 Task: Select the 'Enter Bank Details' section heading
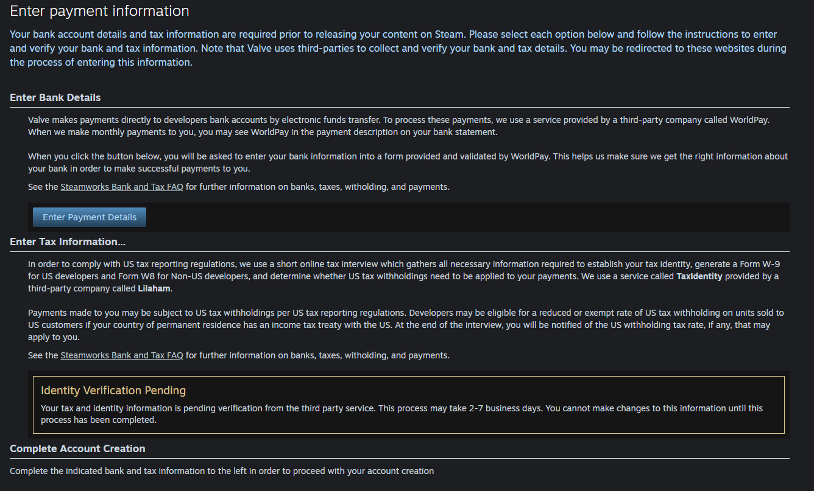[x=55, y=97]
